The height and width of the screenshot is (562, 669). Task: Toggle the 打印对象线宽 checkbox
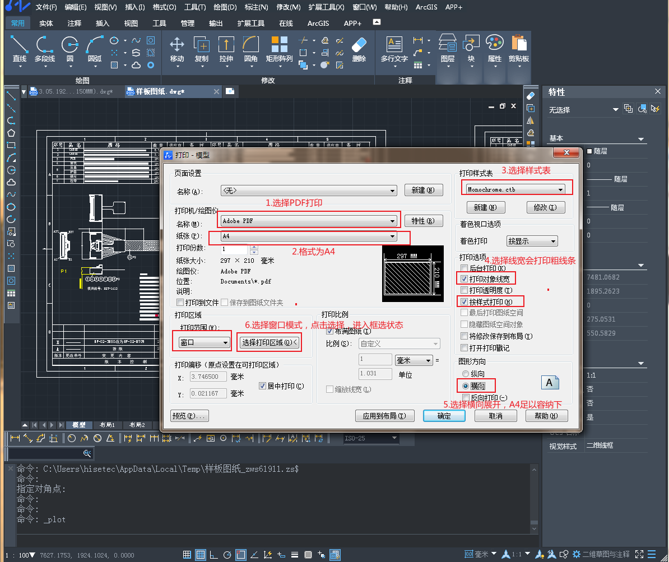464,278
